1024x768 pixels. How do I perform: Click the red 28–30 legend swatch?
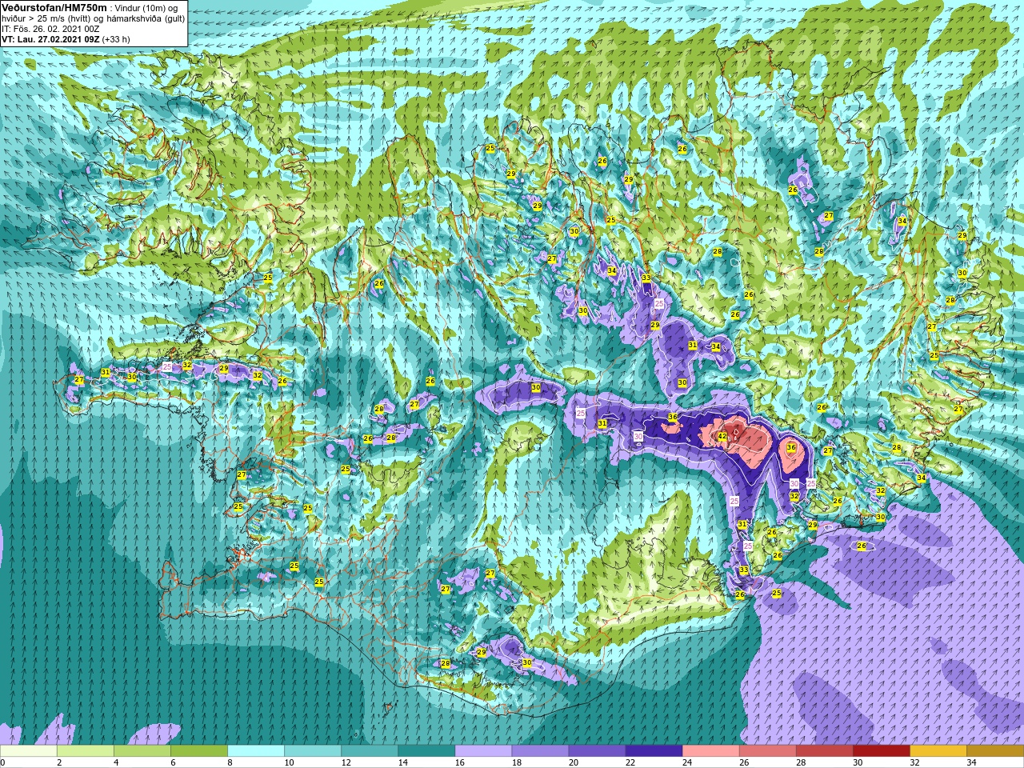click(x=824, y=751)
